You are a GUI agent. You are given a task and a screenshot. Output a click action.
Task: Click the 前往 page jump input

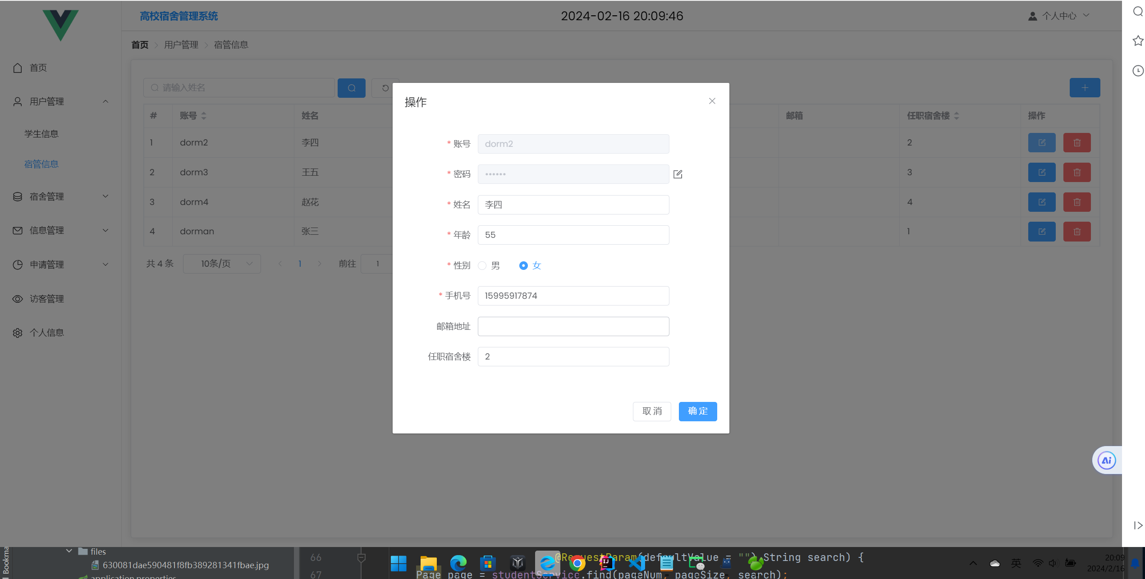click(377, 264)
